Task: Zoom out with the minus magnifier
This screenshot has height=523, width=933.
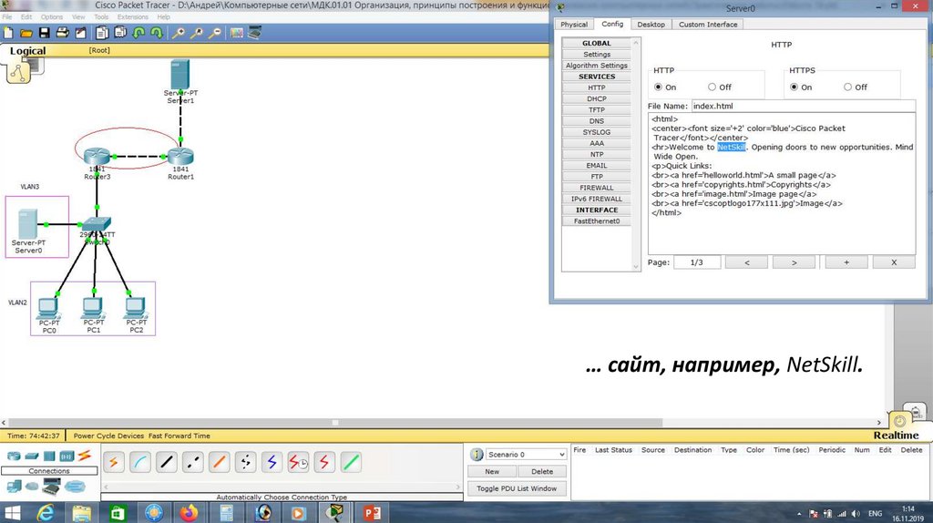Action: click(x=215, y=34)
